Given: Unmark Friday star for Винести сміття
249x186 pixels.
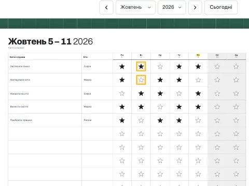Looking at the screenshot, I should [198, 107].
